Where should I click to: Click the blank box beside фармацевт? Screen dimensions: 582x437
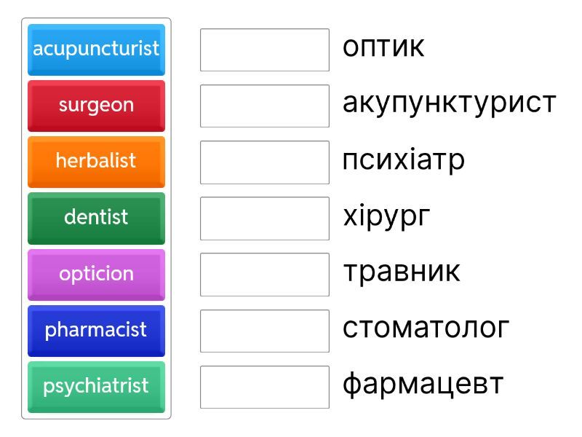click(x=265, y=387)
